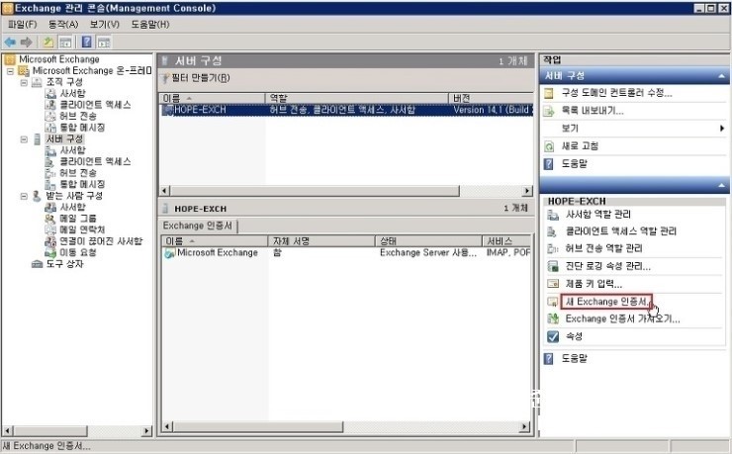Click 진단 로깅 속성 관리 action link
Screen dimensions: 732x454
point(607,266)
